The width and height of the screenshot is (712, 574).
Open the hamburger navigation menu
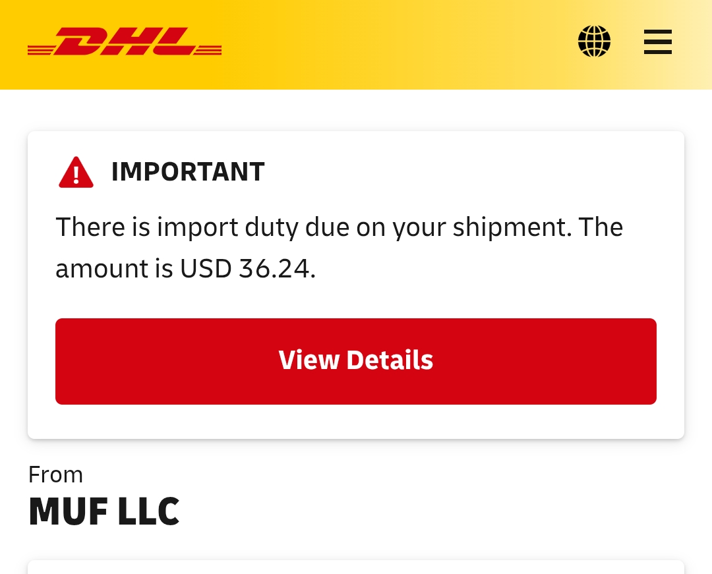[x=657, y=42]
